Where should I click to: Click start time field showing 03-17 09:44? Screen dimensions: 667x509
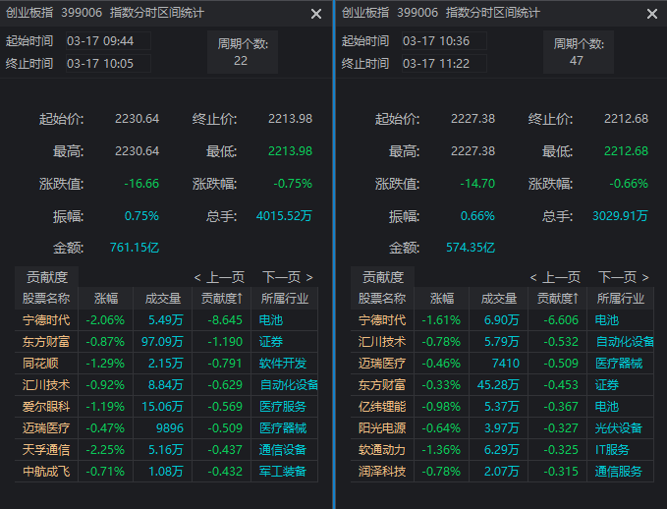click(107, 41)
